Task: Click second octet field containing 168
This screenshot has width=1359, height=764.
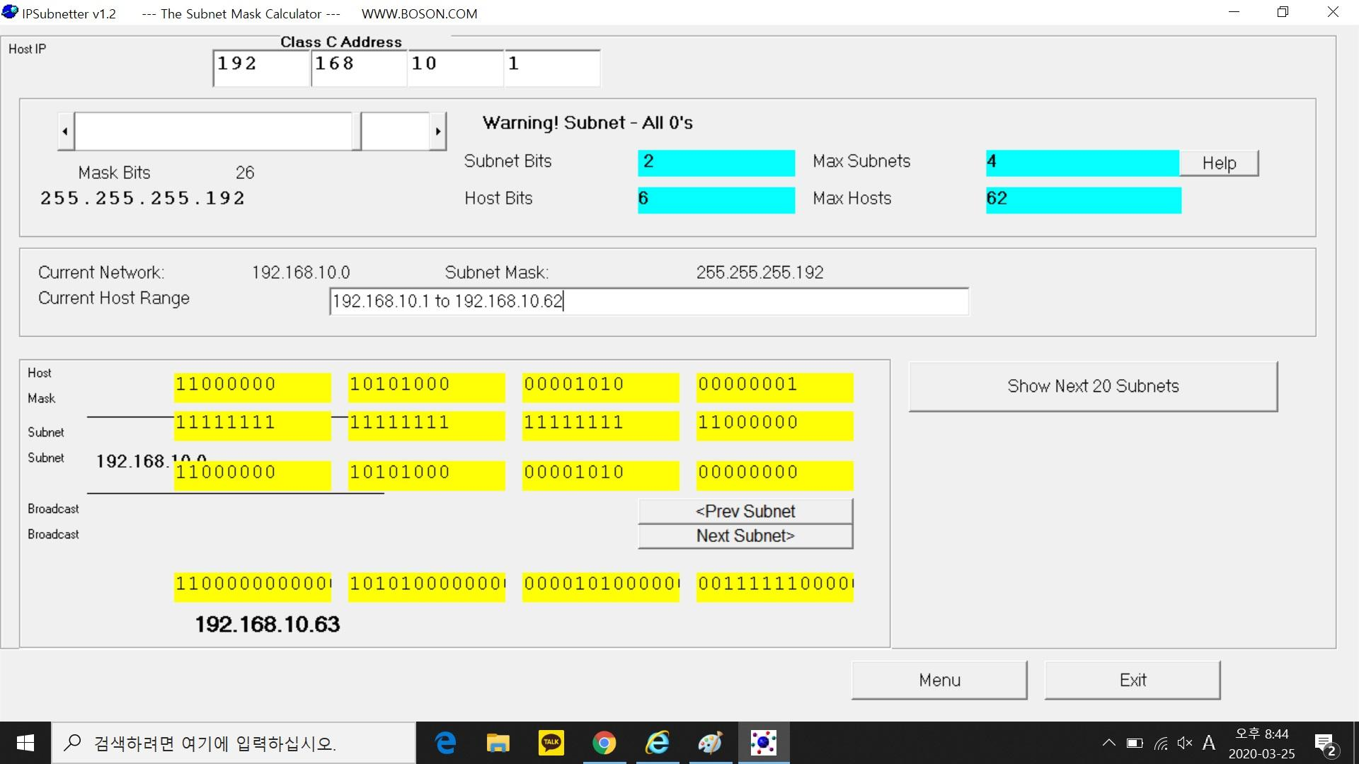Action: [x=359, y=69]
